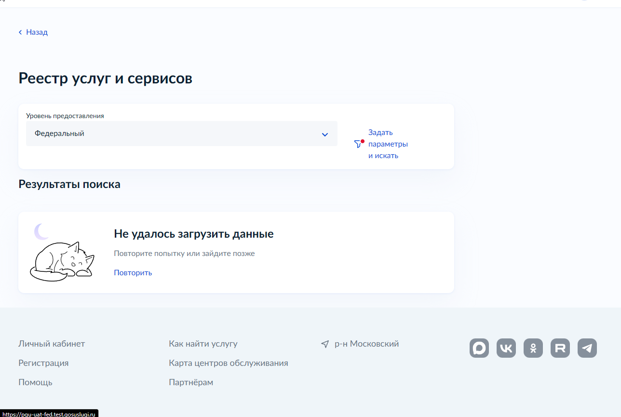Open the Партнёрам footer link
The image size is (621, 417).
pyautogui.click(x=191, y=382)
